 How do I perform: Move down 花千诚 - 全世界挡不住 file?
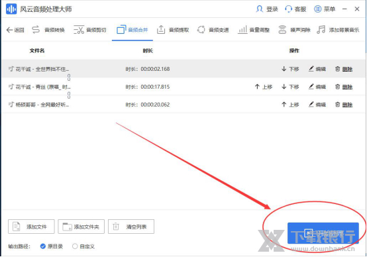point(290,69)
